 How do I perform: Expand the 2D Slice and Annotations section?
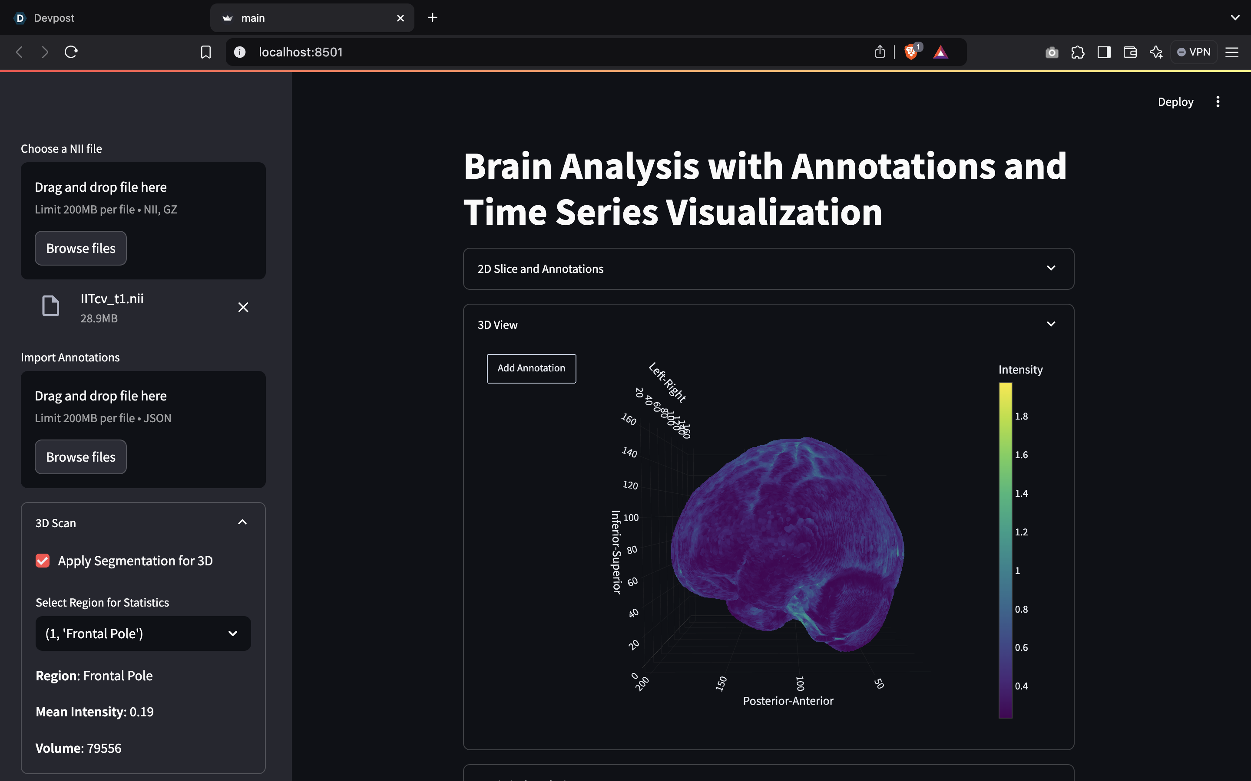(768, 269)
